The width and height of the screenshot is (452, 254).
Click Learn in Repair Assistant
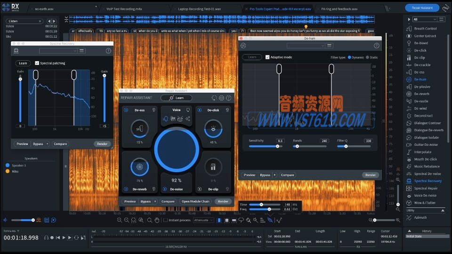click(177, 98)
